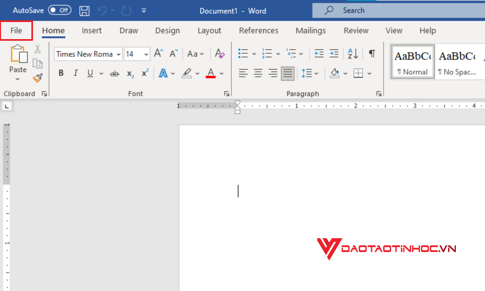This screenshot has height=291, width=485.
Task: Show paragraph marks with pilcrow icon
Action: pyautogui.click(x=372, y=54)
